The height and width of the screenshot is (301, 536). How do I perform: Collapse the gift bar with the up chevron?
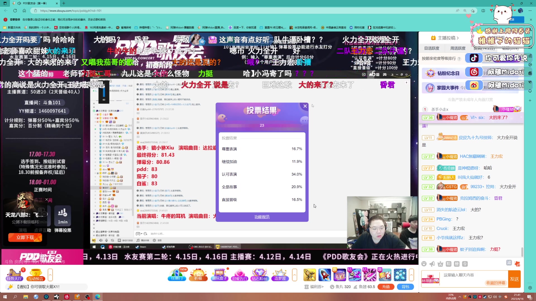[x=412, y=275]
